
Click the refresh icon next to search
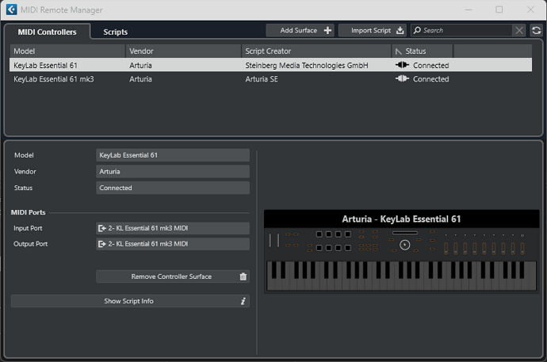tap(536, 30)
